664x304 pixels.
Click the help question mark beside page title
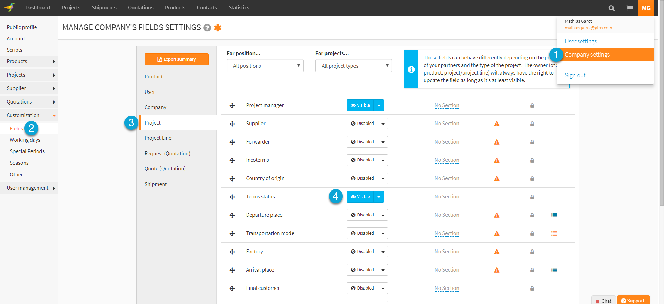coord(207,28)
